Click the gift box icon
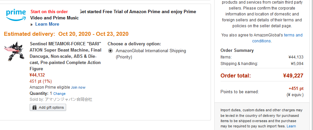313x130 pixels. (x=35, y=107)
